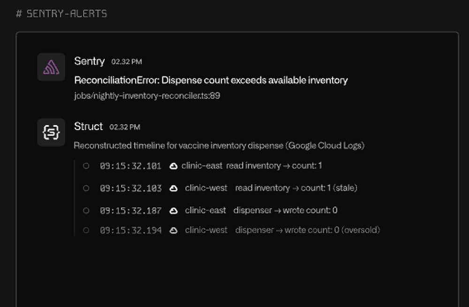This screenshot has height=307, width=469.
Task: Select the hash icon before SENTRY-ALERTS
Action: tap(19, 13)
